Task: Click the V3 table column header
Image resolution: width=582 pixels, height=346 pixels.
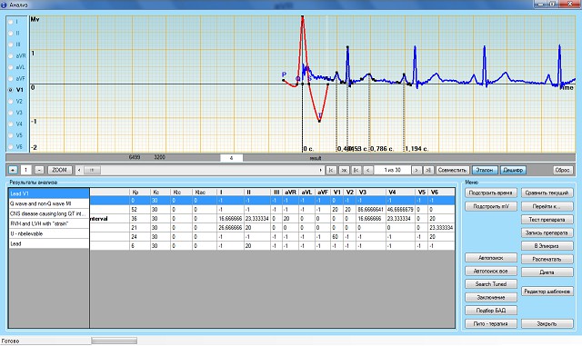Action: (x=370, y=193)
